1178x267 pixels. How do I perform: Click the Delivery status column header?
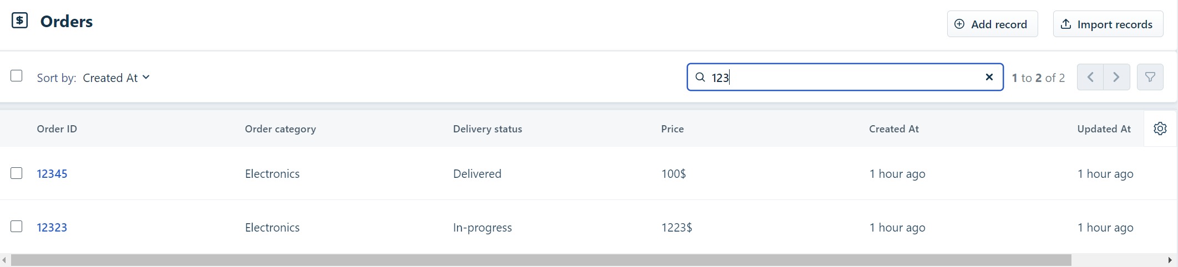pos(488,129)
